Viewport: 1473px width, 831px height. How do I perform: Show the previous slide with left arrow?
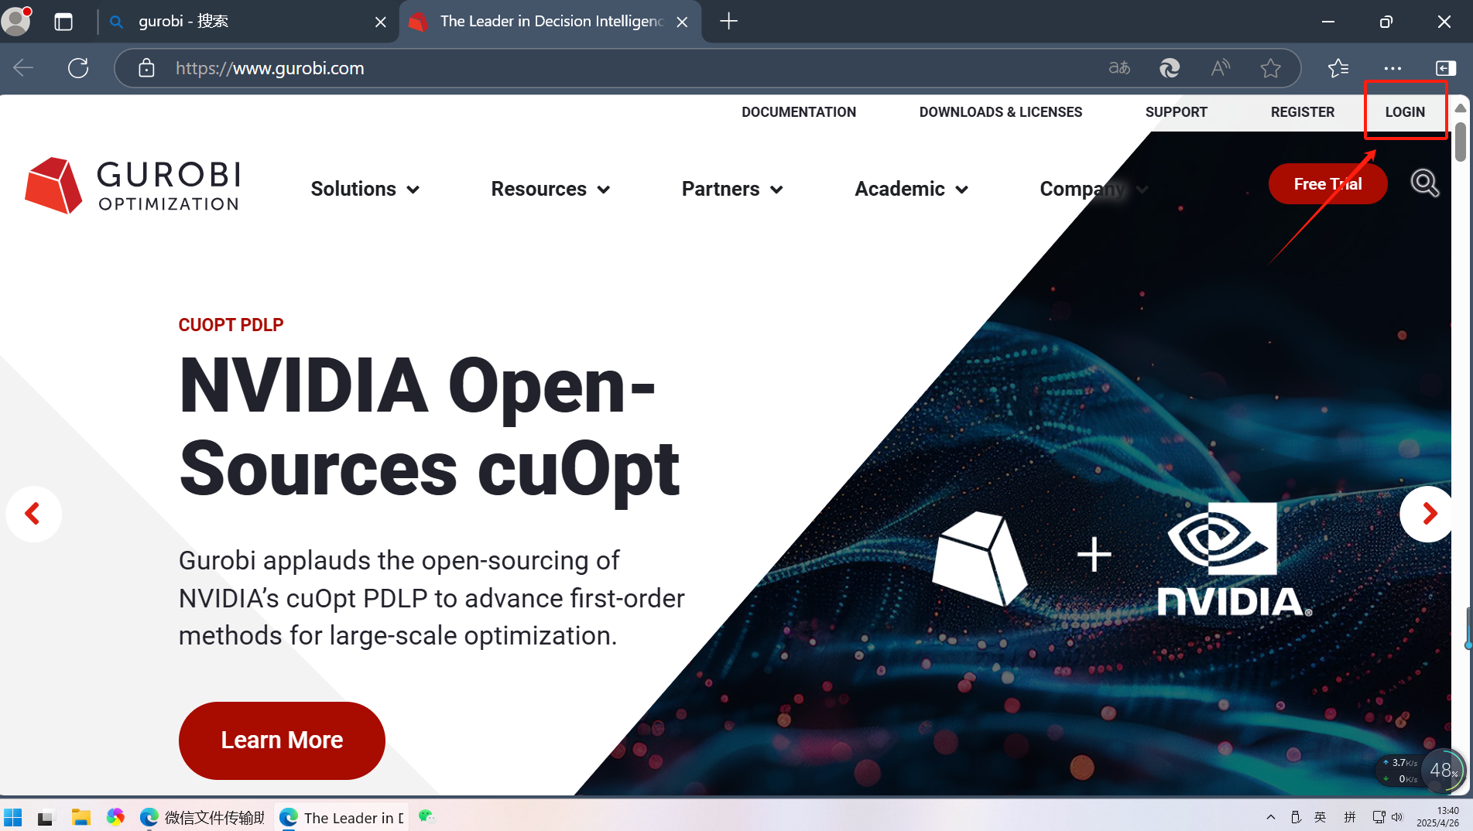(33, 514)
